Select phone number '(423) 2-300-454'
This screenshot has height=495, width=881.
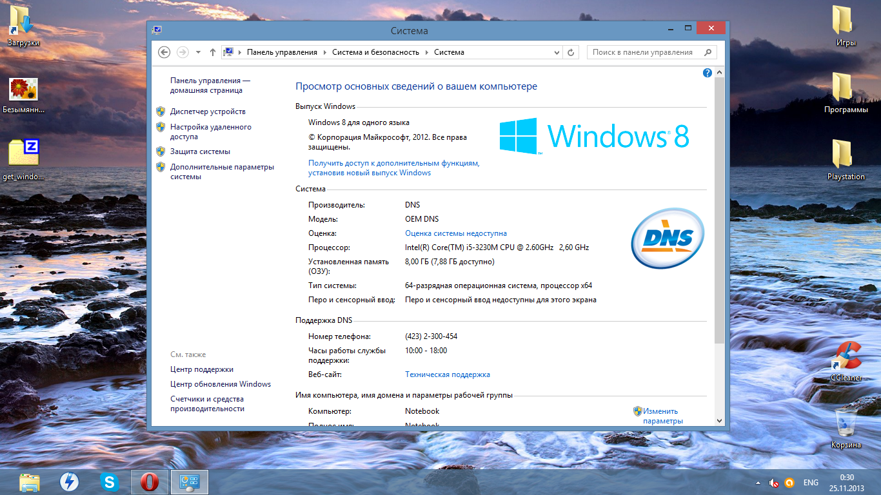point(431,336)
